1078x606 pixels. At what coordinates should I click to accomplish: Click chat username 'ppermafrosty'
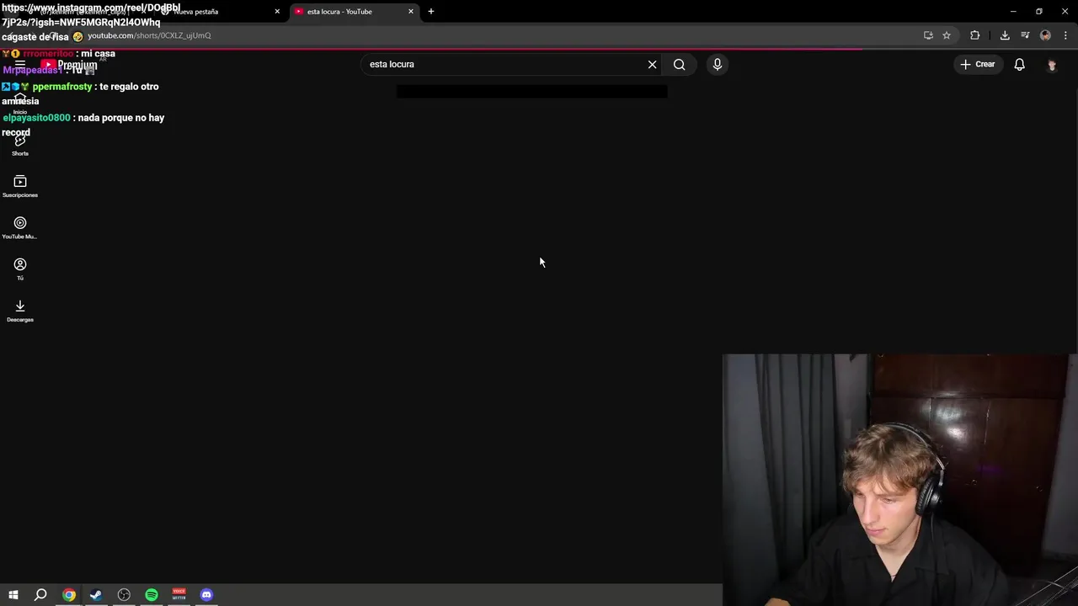61,87
